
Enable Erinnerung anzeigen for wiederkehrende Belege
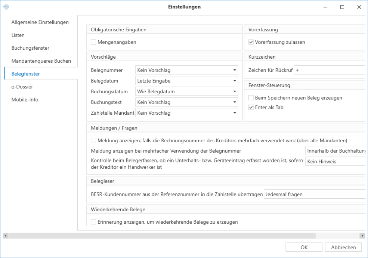[93, 222]
